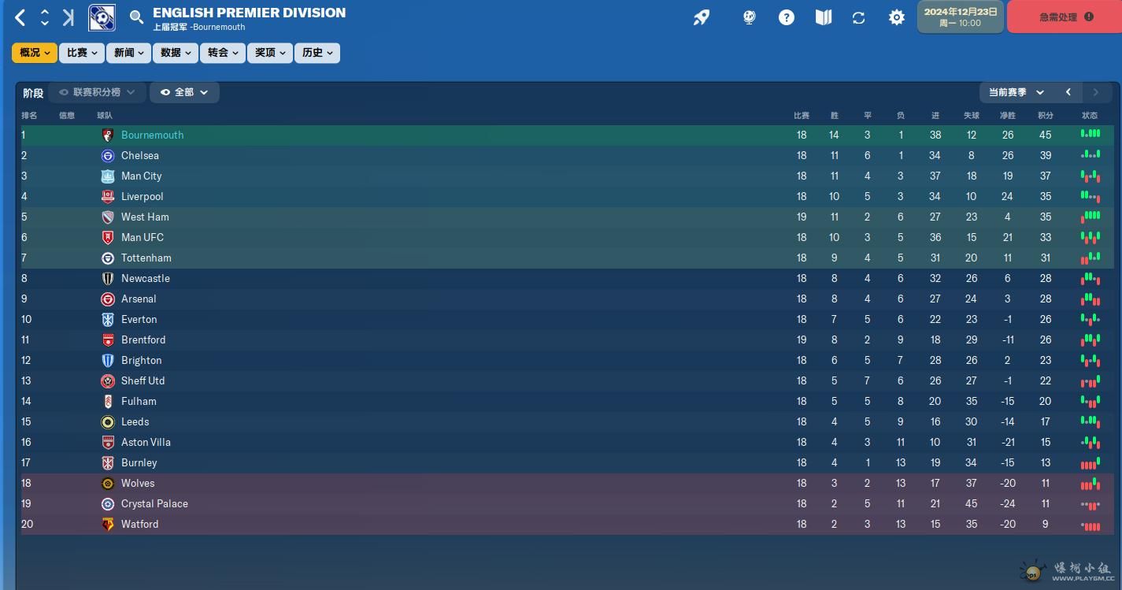The height and width of the screenshot is (590, 1122).
Task: Click the skip-forward arrow icon
Action: 69,17
